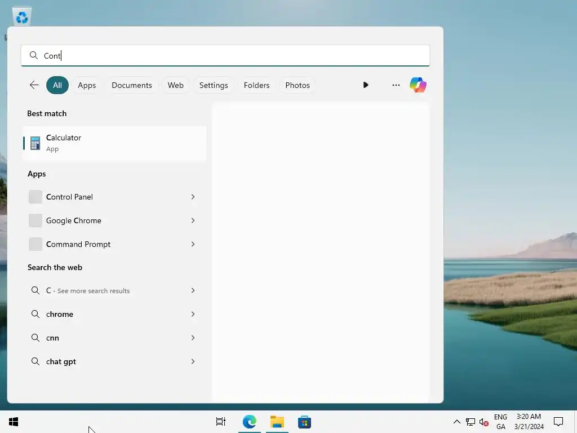Screen dimensions: 577x433
Task: Expand the 'chrome' web suggestion chevron
Action: pos(193,314)
